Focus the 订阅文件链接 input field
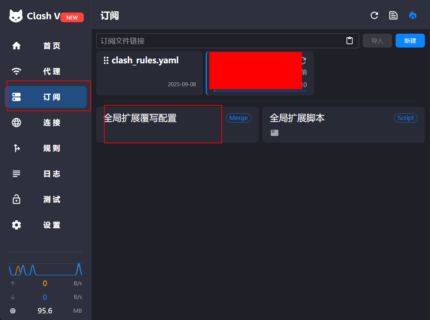The height and width of the screenshot is (320, 430). pyautogui.click(x=221, y=41)
